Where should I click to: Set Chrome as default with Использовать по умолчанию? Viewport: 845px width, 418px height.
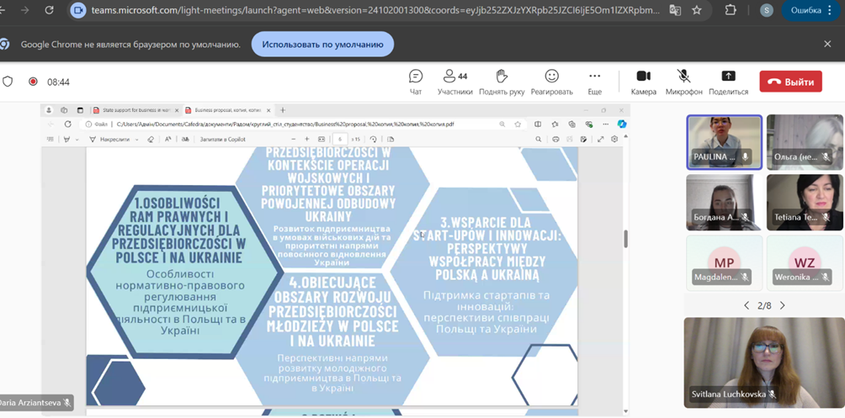coord(322,45)
